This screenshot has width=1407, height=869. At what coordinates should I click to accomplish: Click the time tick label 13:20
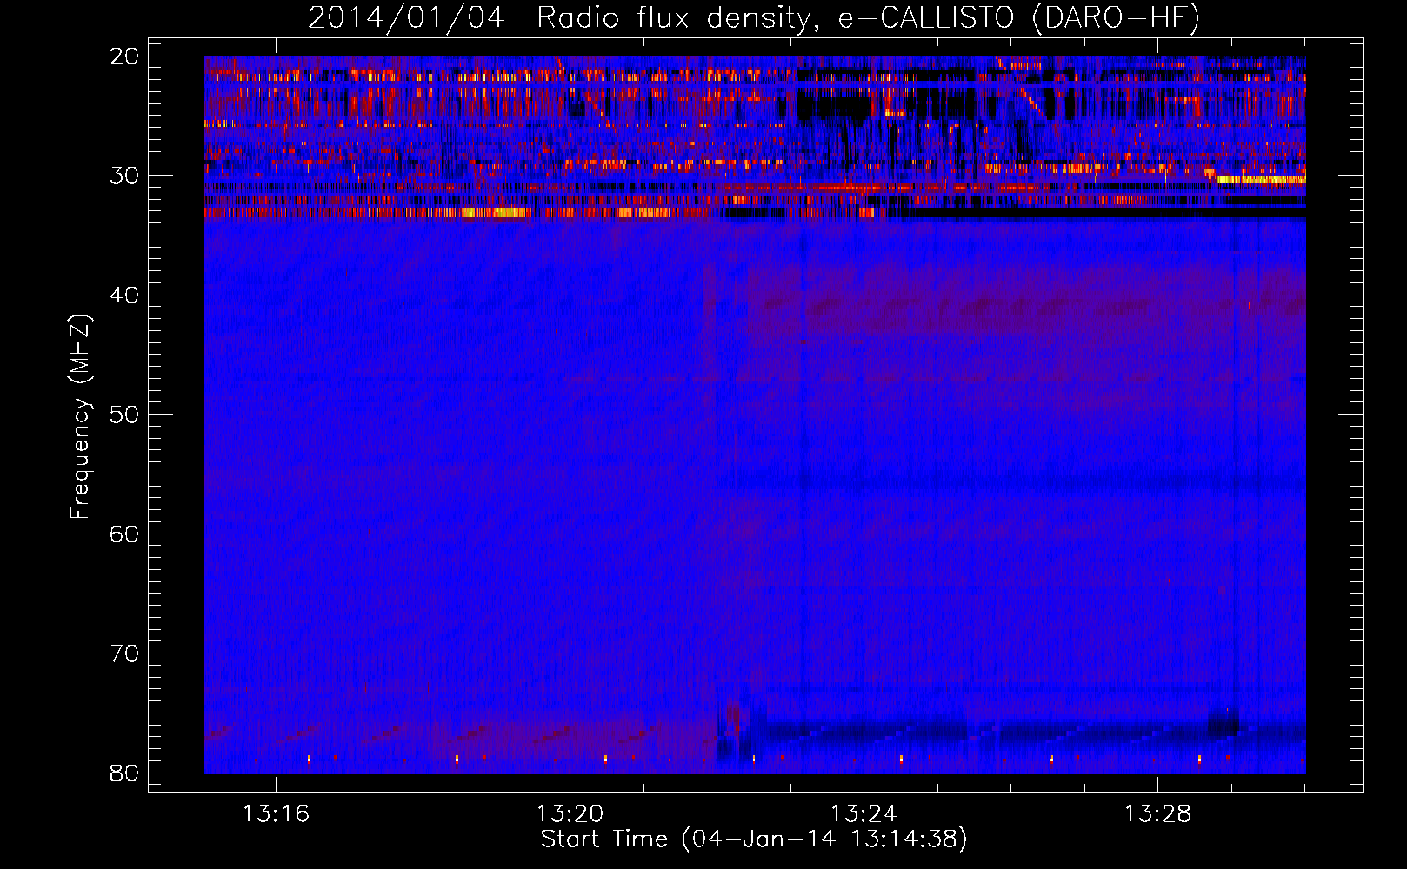point(570,814)
